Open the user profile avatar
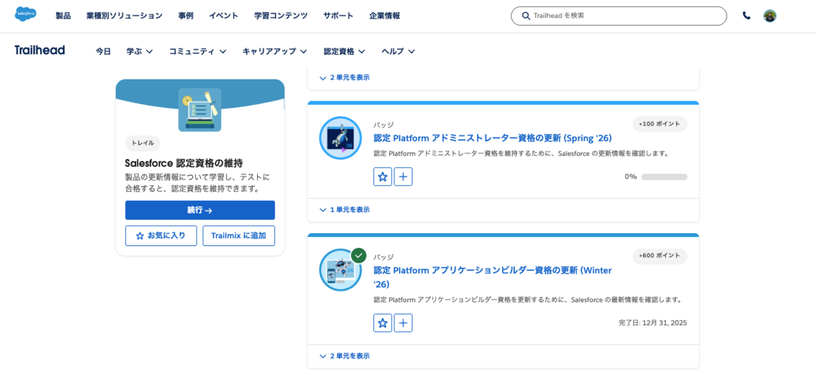816x375 pixels. (770, 16)
